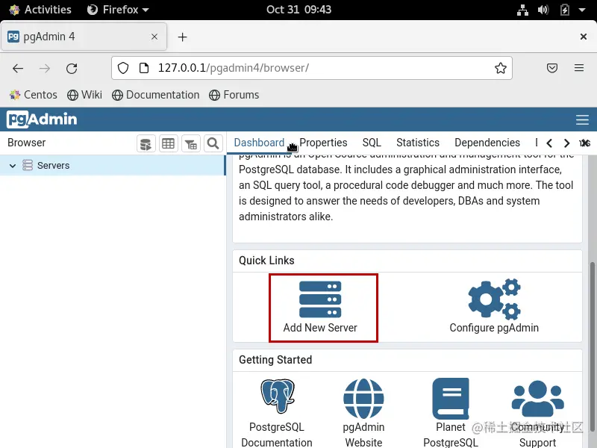Save page to Pocket icon
Image resolution: width=597 pixels, height=448 pixels.
[552, 68]
